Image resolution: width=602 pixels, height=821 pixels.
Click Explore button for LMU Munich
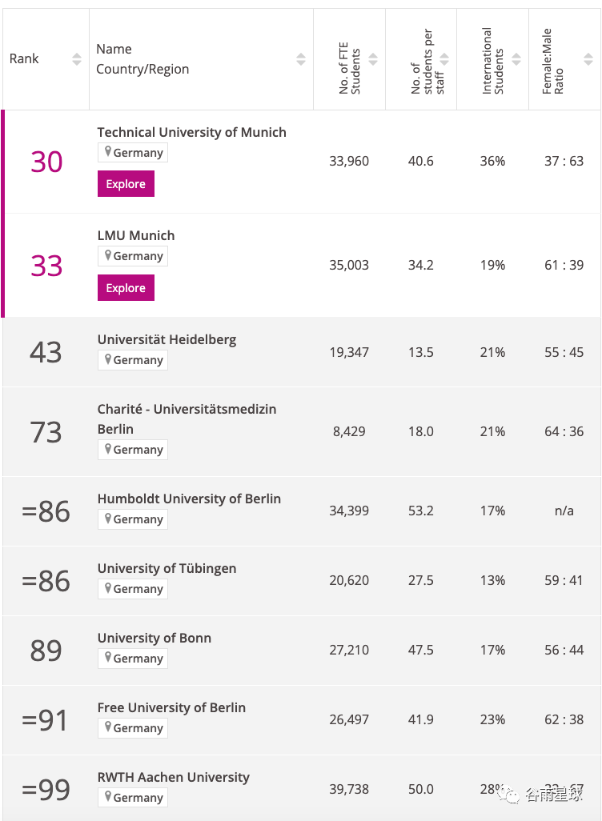pos(126,287)
